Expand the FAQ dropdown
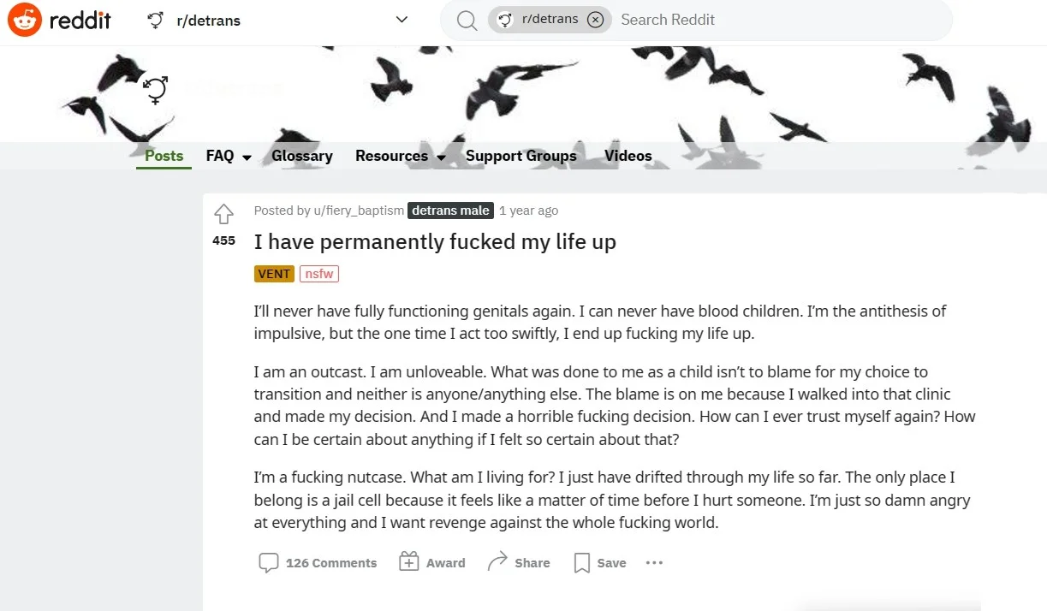Image resolution: width=1047 pixels, height=611 pixels. tap(227, 156)
